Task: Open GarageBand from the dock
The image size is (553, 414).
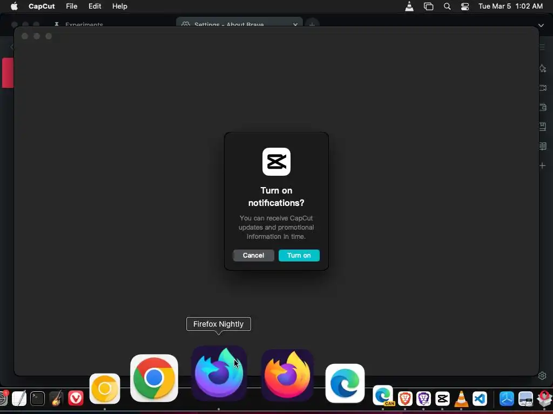Action: point(56,398)
